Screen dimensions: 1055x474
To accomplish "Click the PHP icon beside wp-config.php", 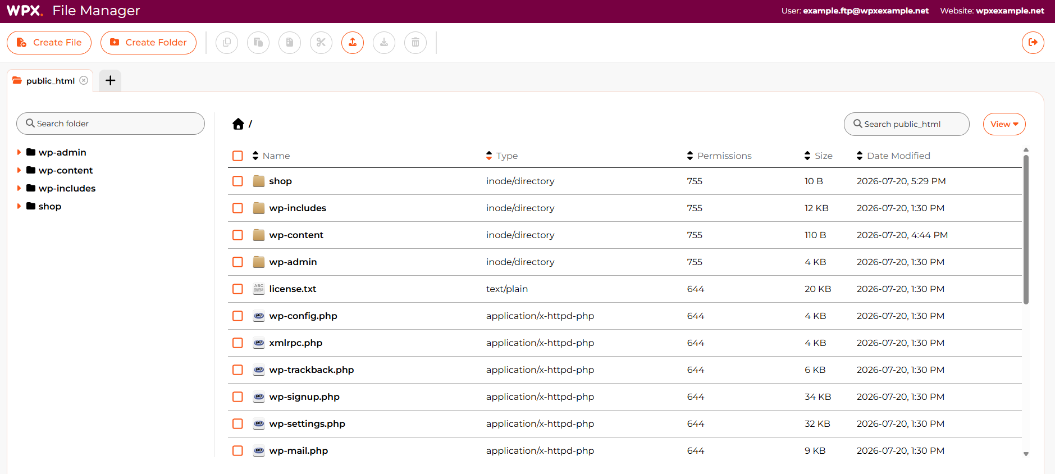I will tap(259, 316).
